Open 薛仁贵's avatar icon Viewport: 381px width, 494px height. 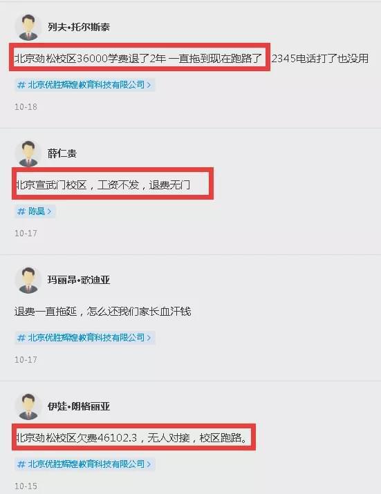[x=28, y=153]
